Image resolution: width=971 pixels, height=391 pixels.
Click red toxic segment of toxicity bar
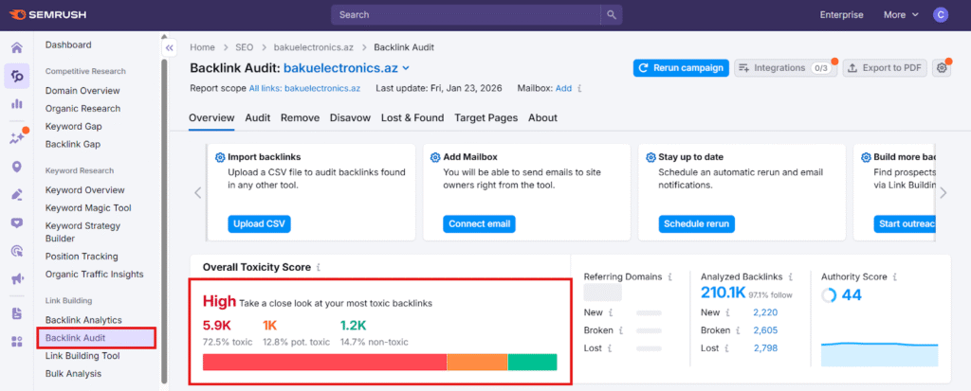click(324, 362)
